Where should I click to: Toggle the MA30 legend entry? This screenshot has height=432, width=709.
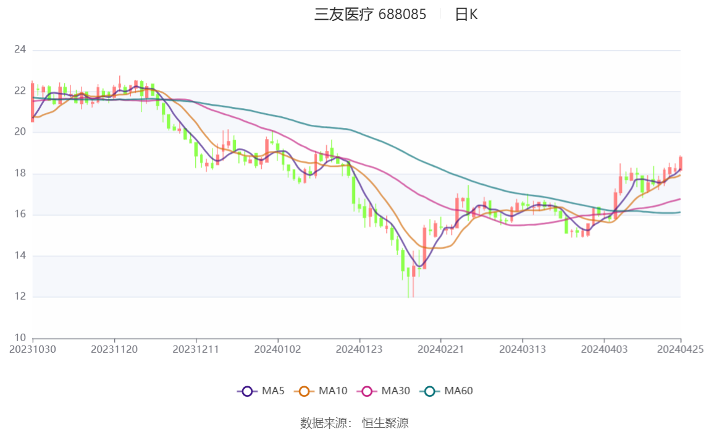[x=384, y=391]
